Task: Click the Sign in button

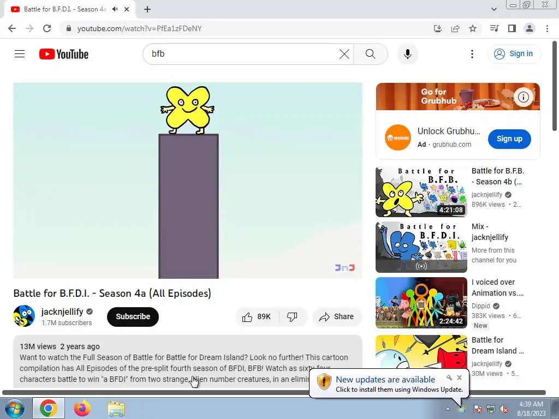Action: [x=514, y=54]
